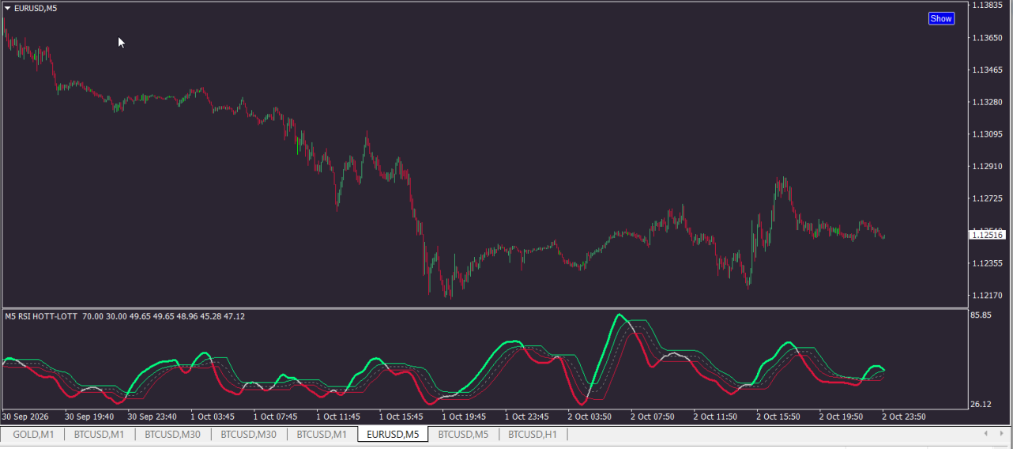Click the 1.13835 price scale value
The image size is (1013, 449).
point(988,6)
